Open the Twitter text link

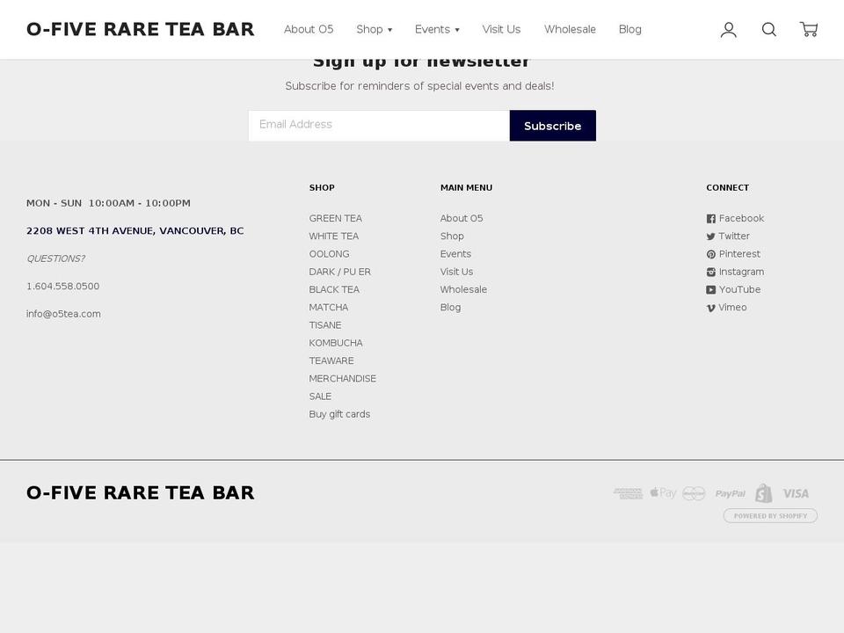734,236
